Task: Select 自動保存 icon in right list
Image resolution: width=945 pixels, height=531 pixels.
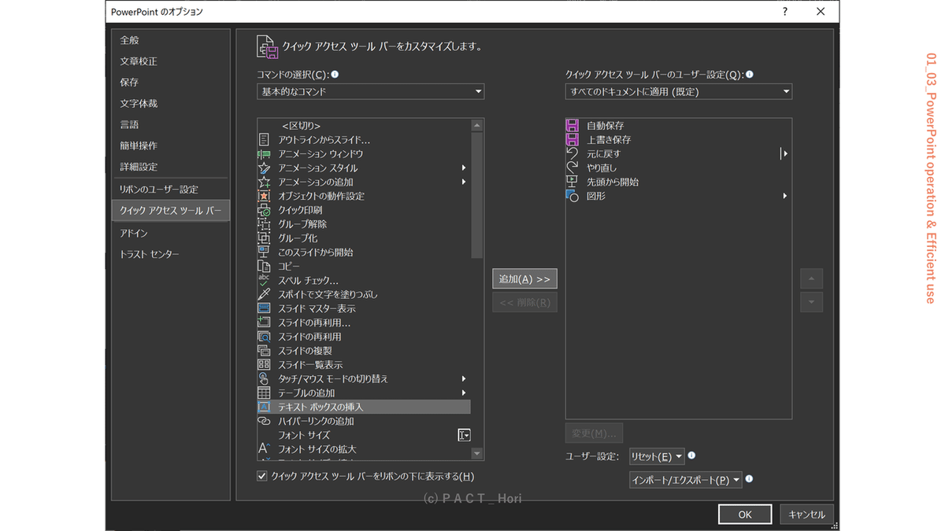Action: point(573,125)
